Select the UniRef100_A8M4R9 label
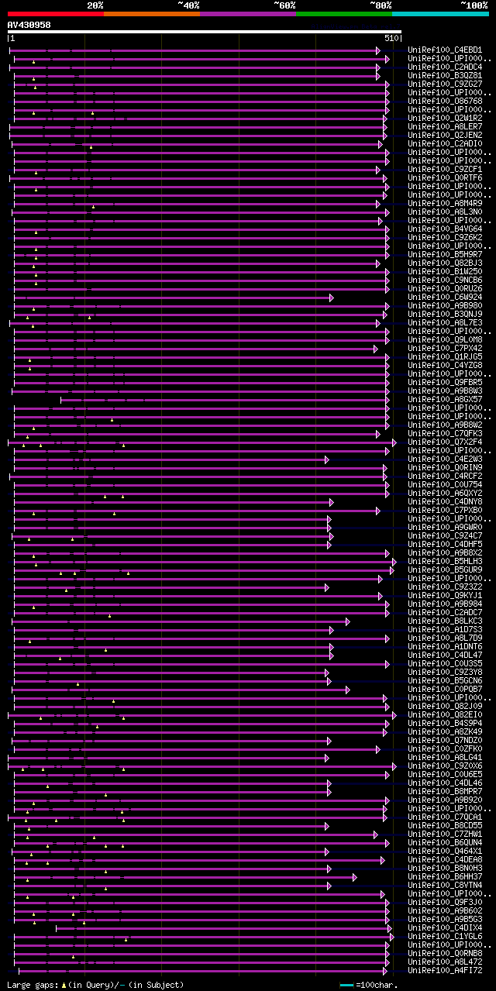The height and width of the screenshot is (991, 496). [x=445, y=204]
